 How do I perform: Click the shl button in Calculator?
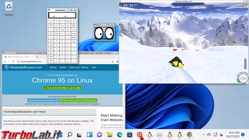coord(51,41)
